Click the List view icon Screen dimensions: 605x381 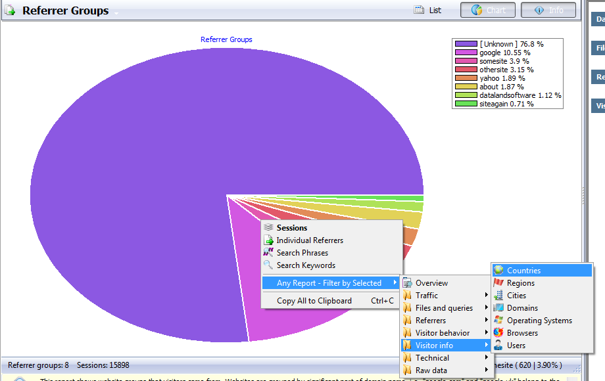pyautogui.click(x=419, y=10)
